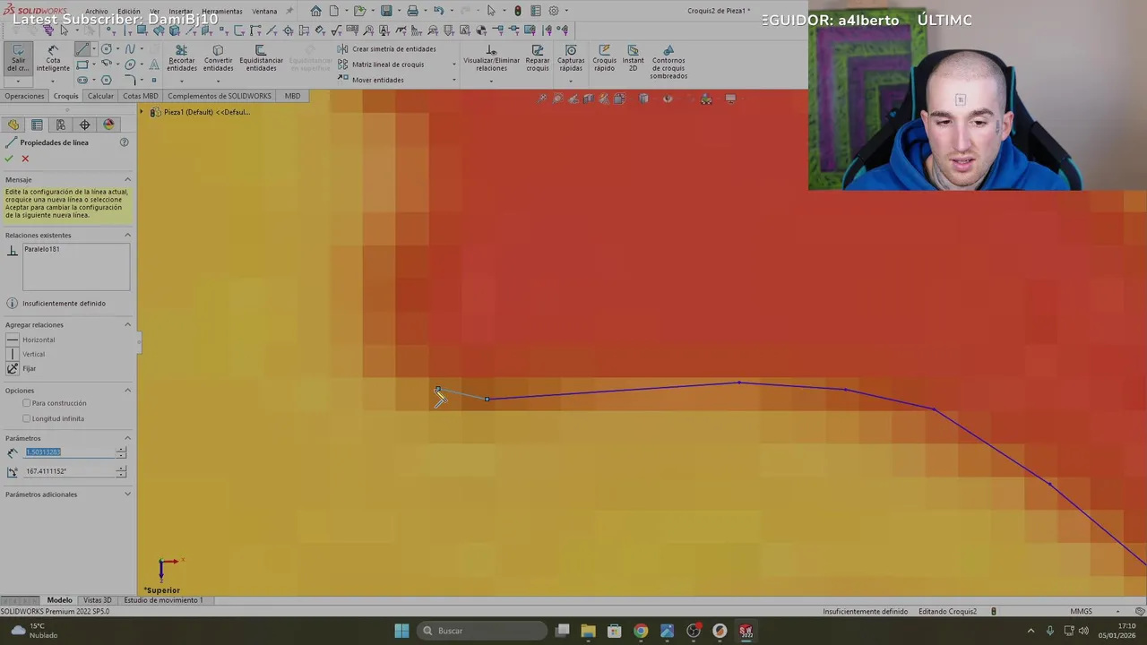1147x645 pixels.
Task: Collapse the Opciones section
Action: click(127, 390)
